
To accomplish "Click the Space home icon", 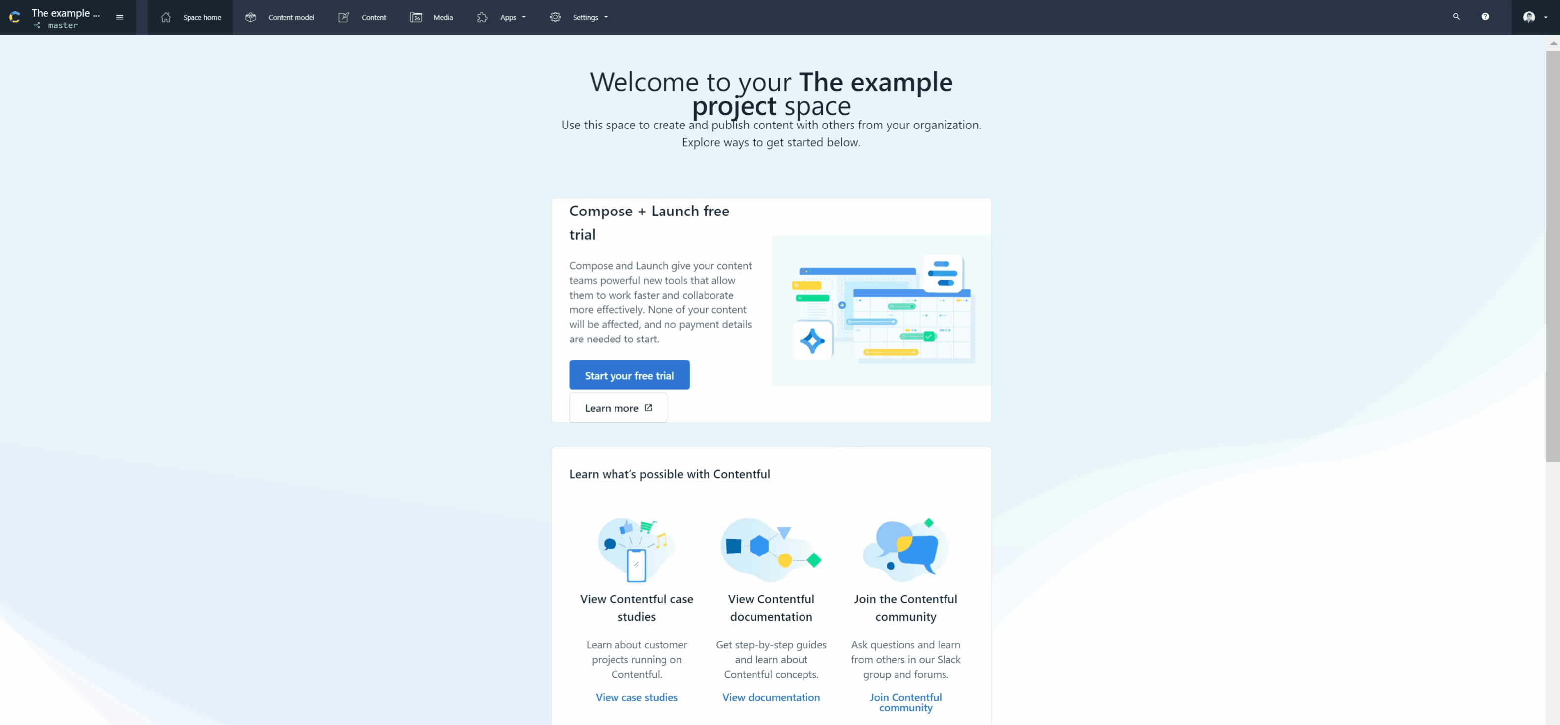I will point(165,17).
